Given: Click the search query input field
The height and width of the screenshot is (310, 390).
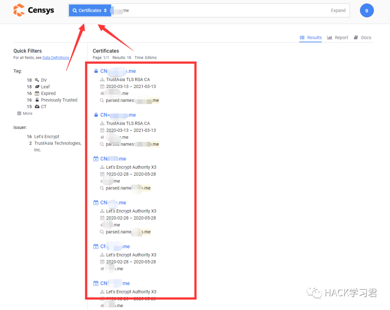Looking at the screenshot, I should (x=219, y=10).
